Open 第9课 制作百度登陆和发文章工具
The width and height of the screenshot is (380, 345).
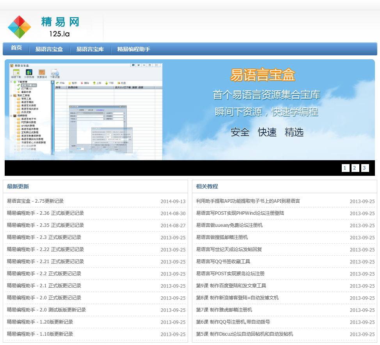point(231,286)
